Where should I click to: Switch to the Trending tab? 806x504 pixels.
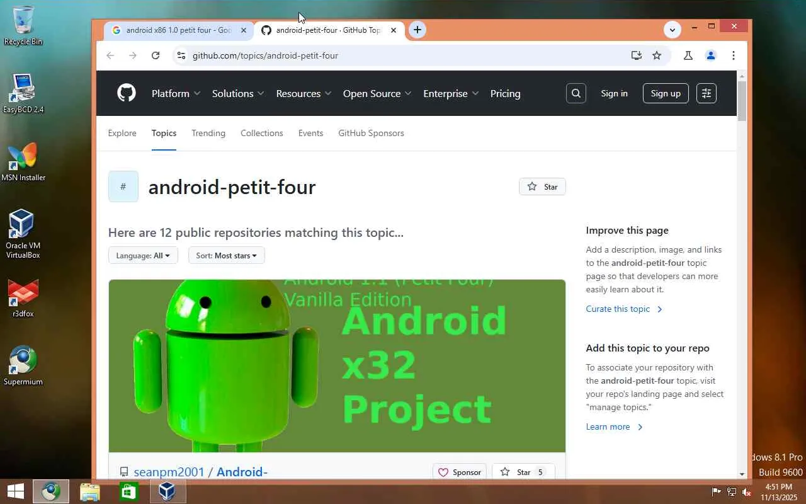coord(208,133)
